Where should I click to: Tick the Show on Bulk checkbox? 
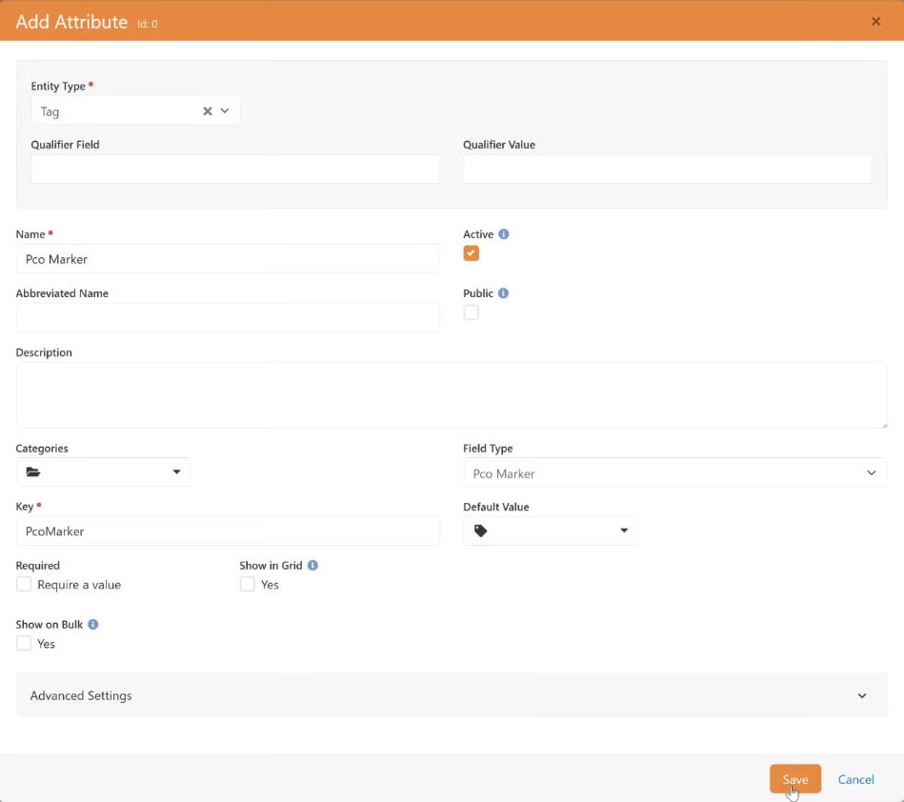pyautogui.click(x=24, y=644)
